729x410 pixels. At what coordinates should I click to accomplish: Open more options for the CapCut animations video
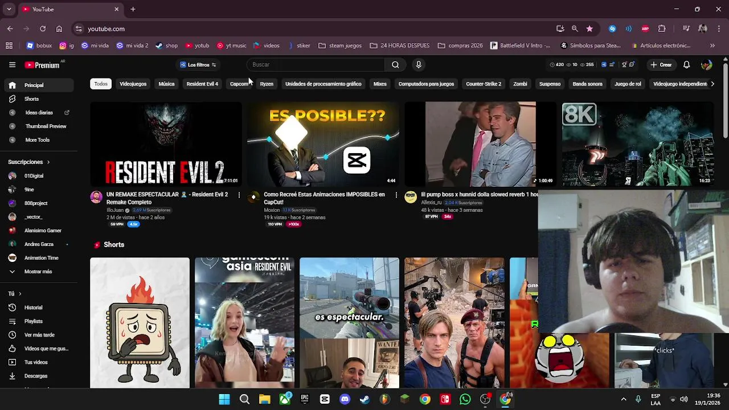click(x=396, y=195)
